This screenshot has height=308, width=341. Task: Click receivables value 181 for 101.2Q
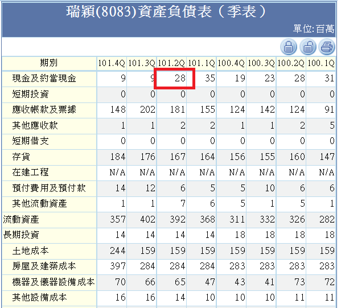pos(178,109)
